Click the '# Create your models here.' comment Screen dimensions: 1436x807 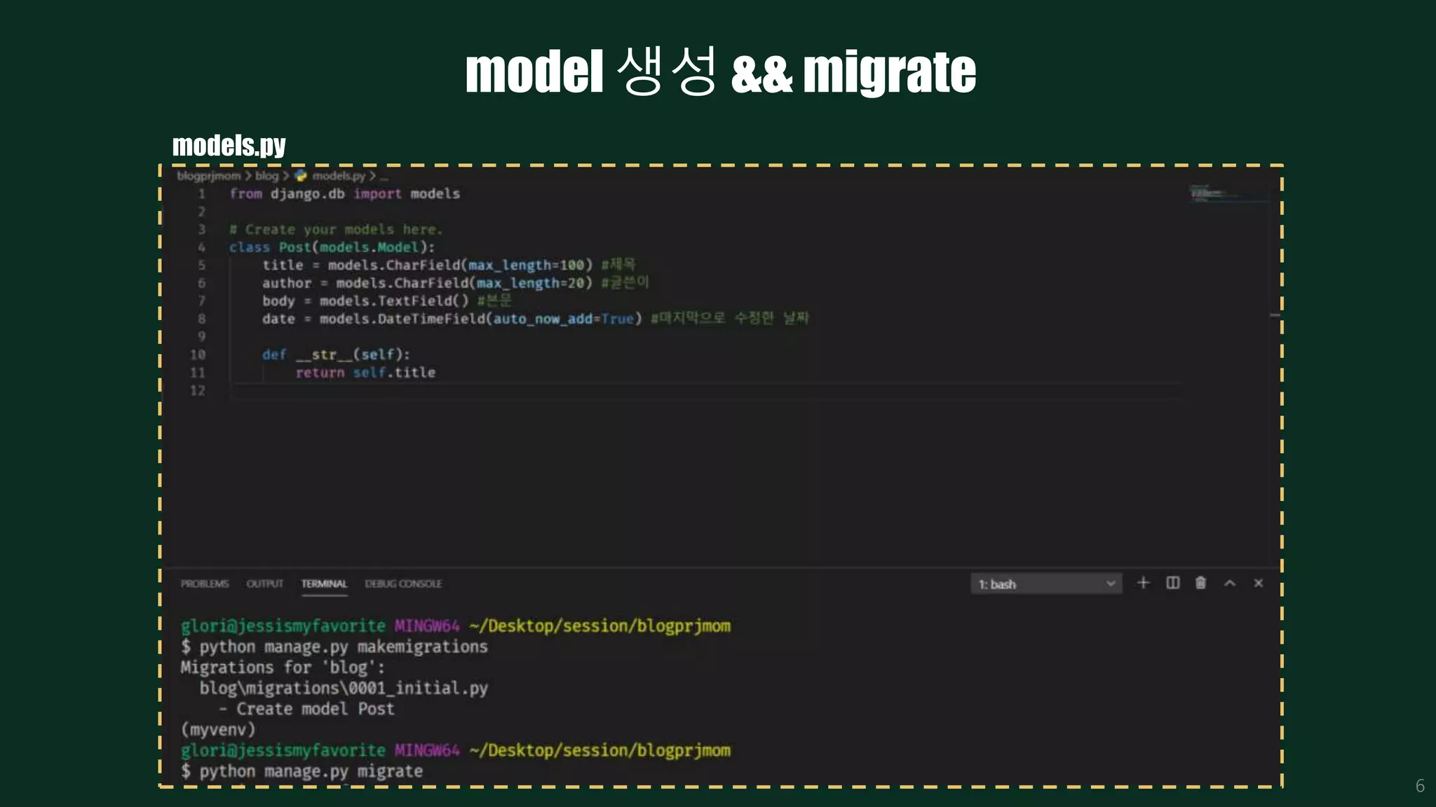click(336, 229)
